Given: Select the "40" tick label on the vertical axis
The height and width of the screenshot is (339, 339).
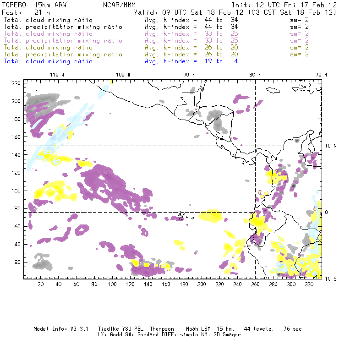Looking at the screenshot, I should click(x=17, y=244).
